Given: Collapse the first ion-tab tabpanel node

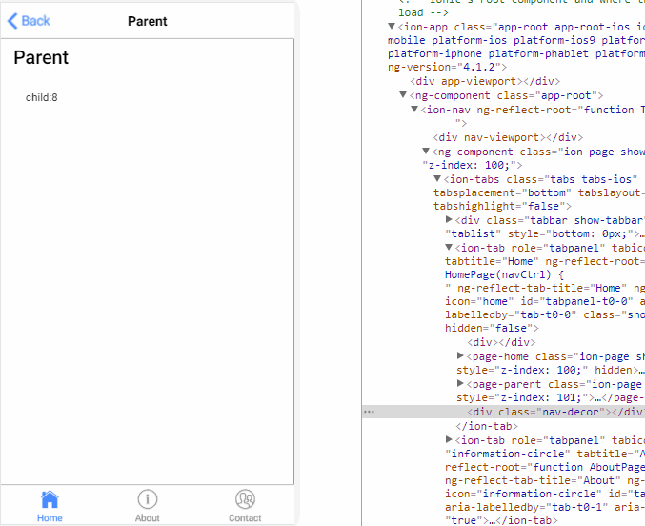Looking at the screenshot, I should pyautogui.click(x=450, y=248).
